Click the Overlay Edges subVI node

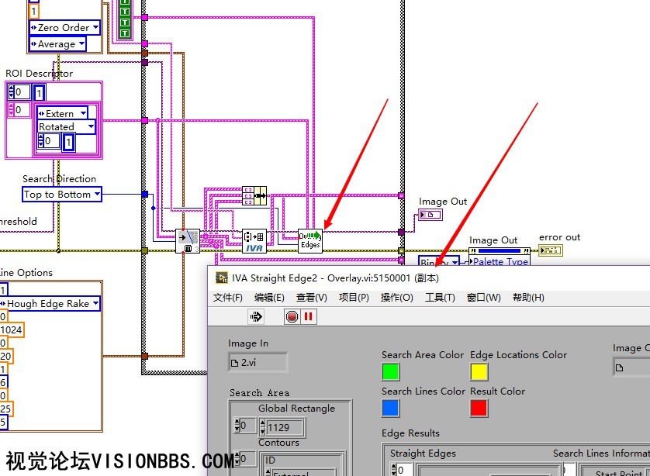tap(309, 240)
